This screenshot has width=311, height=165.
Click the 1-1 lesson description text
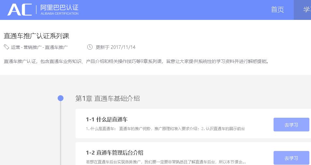[165, 129]
